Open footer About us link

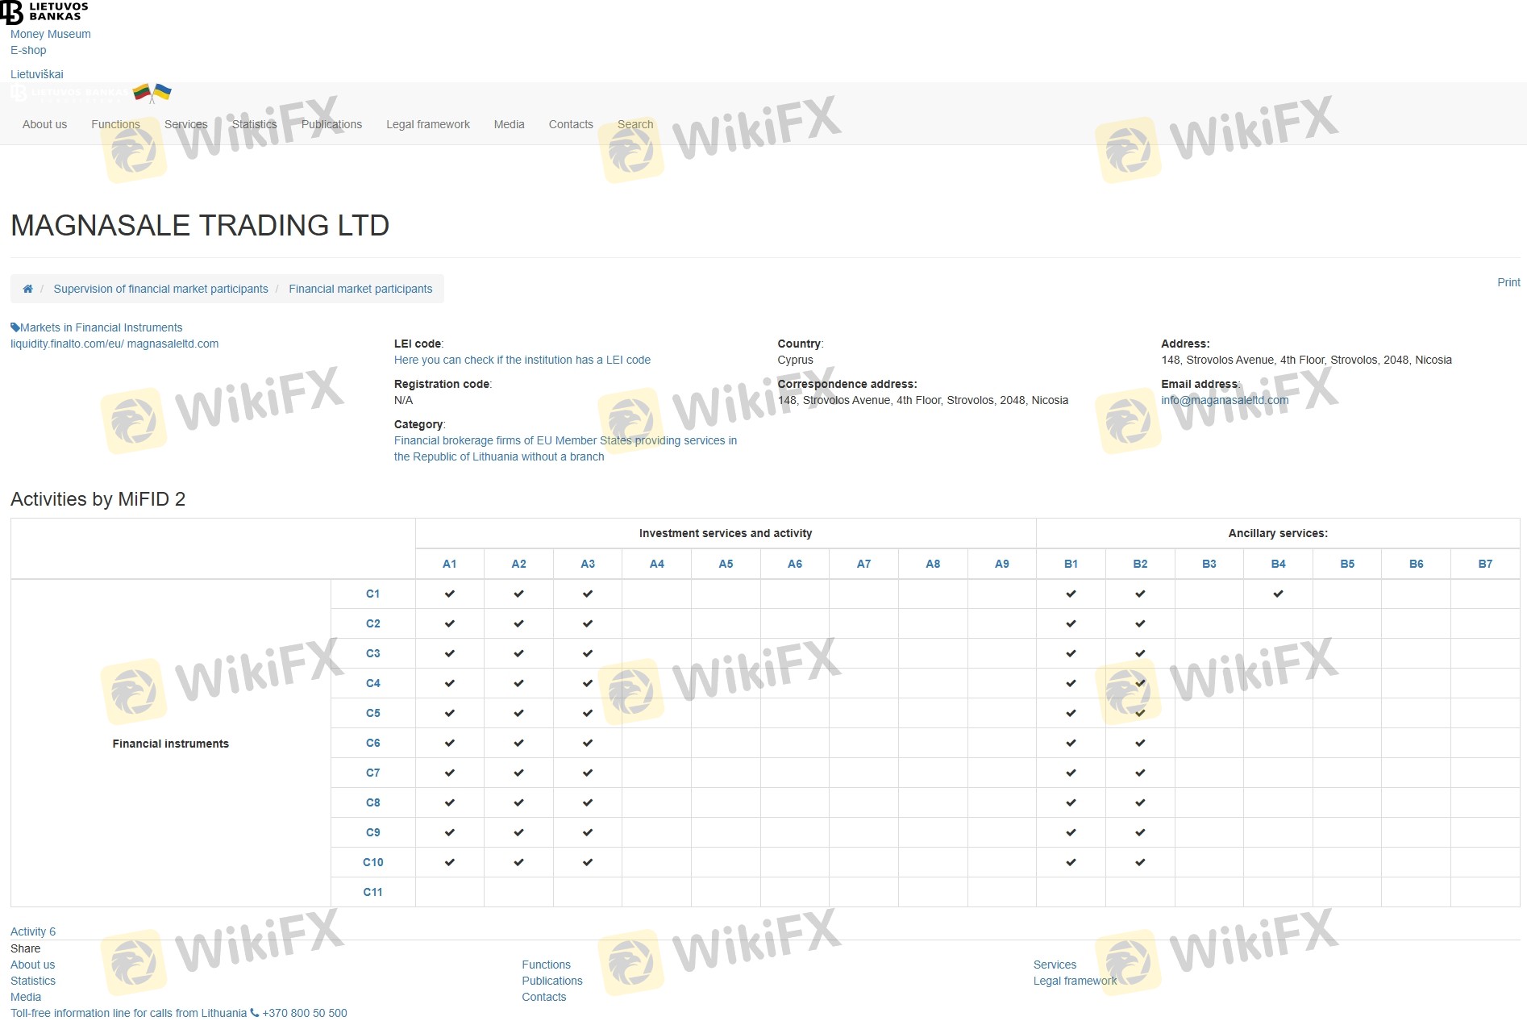[x=32, y=965]
